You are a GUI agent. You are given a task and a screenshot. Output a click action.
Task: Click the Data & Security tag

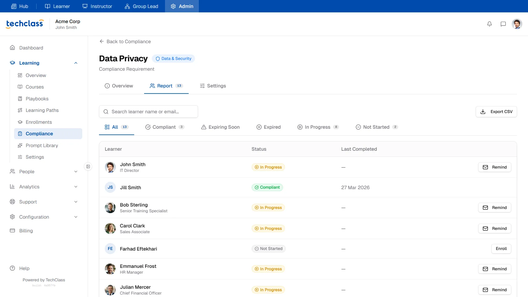pos(173,59)
